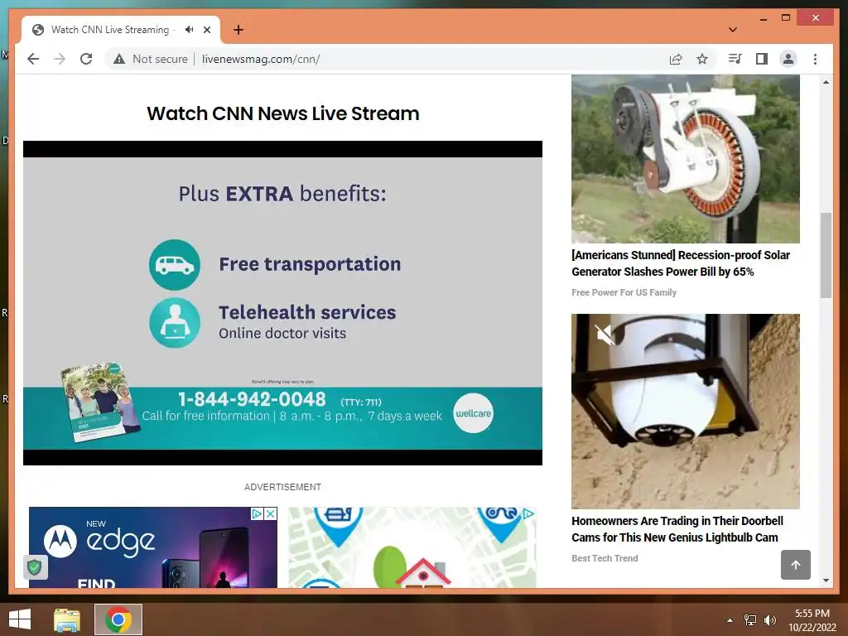
Task: Click the Best Tech Trend source link
Action: [605, 558]
